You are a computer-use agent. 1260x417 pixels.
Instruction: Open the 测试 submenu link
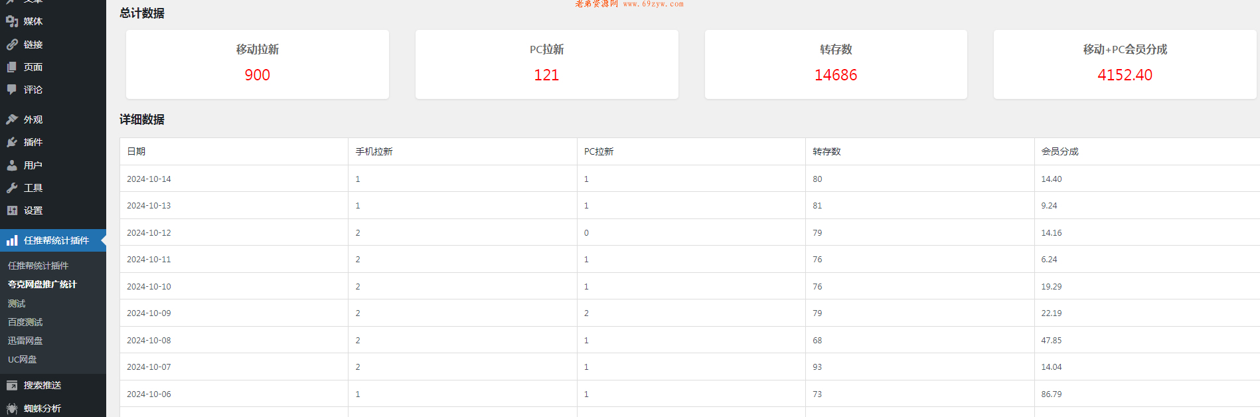click(x=17, y=303)
